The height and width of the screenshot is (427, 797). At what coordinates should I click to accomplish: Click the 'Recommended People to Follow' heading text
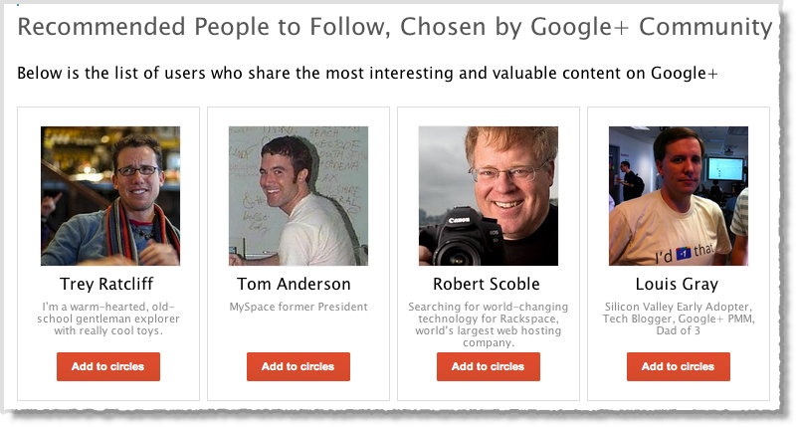[x=179, y=27]
